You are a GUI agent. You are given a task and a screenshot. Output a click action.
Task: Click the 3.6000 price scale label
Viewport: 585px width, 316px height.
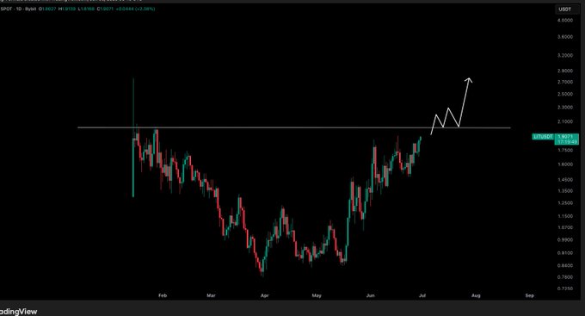pyautogui.click(x=565, y=37)
